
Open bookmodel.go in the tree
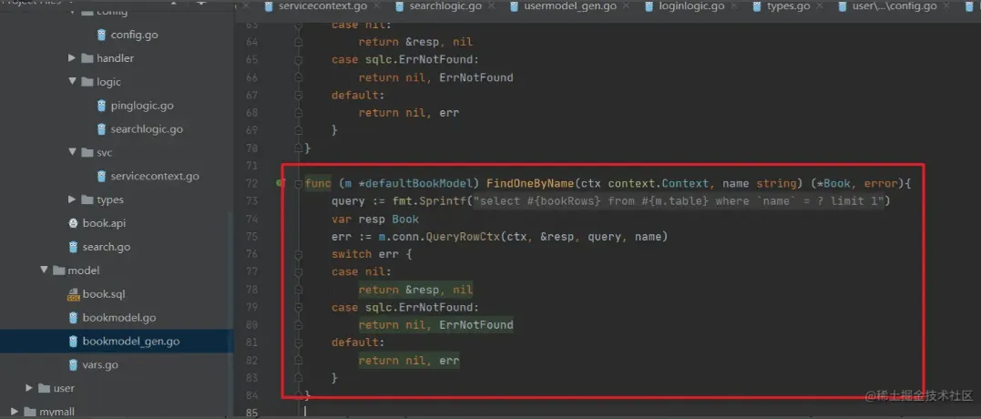[119, 318]
